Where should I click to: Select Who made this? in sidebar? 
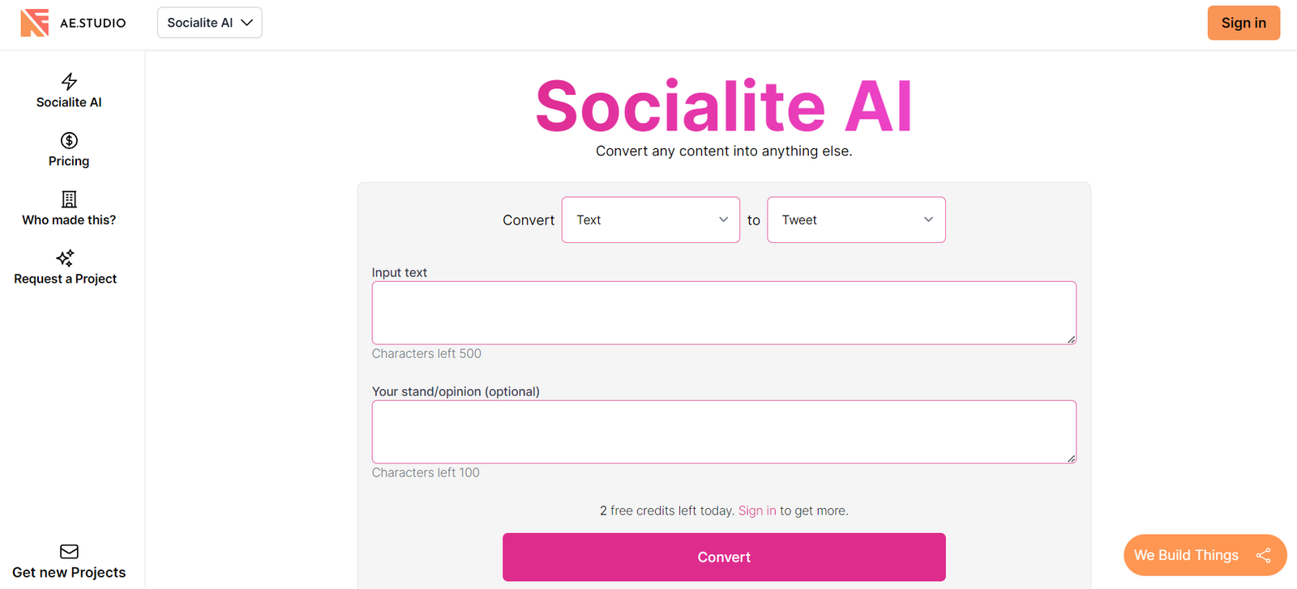(x=69, y=220)
